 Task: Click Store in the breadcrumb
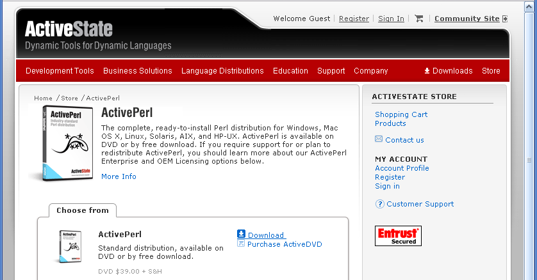click(x=69, y=98)
